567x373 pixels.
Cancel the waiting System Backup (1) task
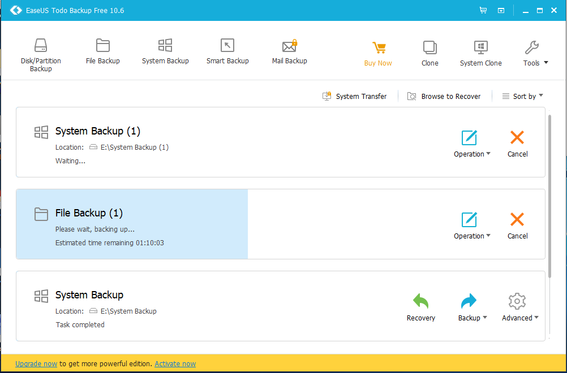pos(517,144)
